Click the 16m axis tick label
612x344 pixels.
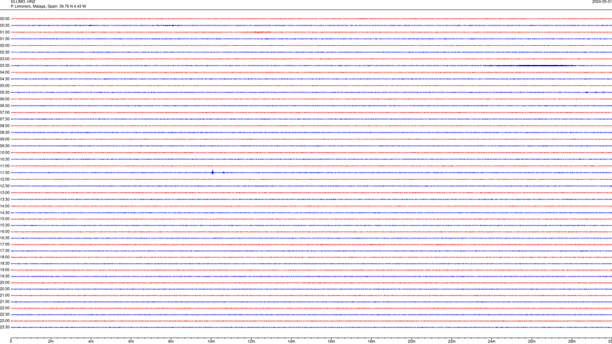click(331, 341)
